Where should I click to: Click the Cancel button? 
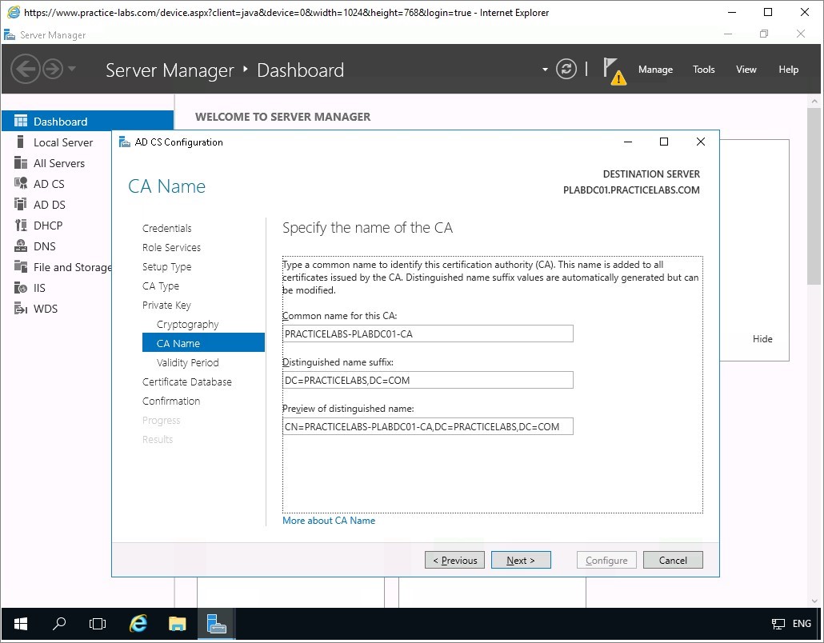click(x=673, y=560)
